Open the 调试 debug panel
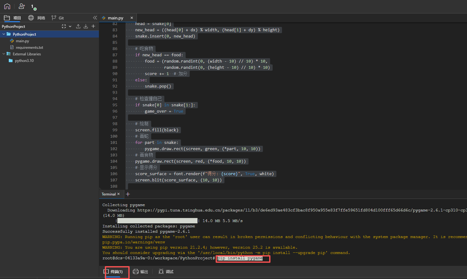Image resolution: width=467 pixels, height=279 pixels. 166,271
